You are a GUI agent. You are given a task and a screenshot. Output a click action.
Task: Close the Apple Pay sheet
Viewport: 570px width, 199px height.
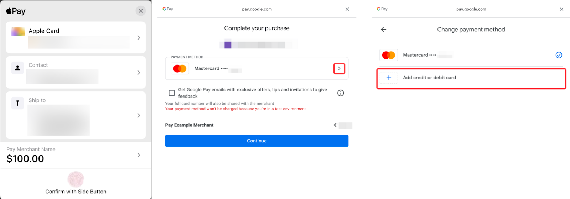point(141,11)
